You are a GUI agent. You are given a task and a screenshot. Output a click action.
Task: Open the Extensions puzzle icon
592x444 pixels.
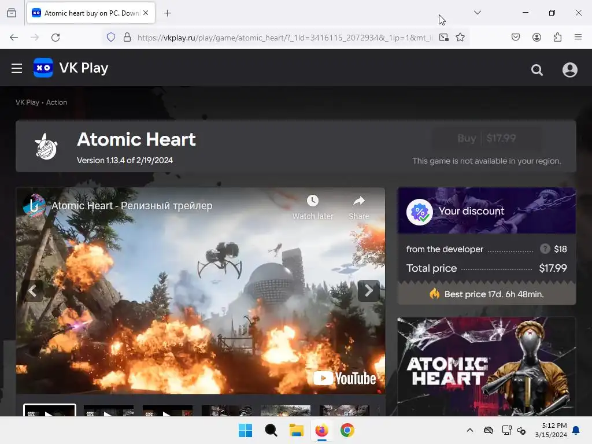[x=557, y=37]
